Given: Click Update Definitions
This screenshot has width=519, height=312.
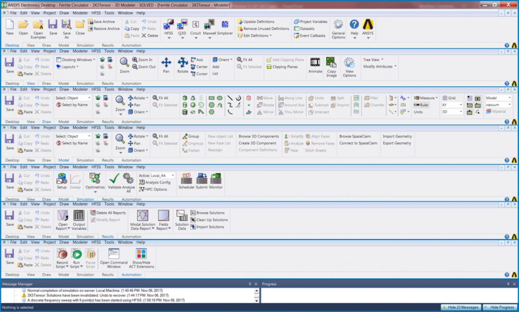Looking at the screenshot, I should (256, 22).
